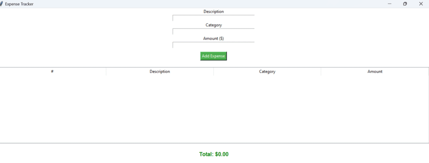Minimize the Expense Tracker window
The width and height of the screenshot is (429, 163).
coord(389,4)
